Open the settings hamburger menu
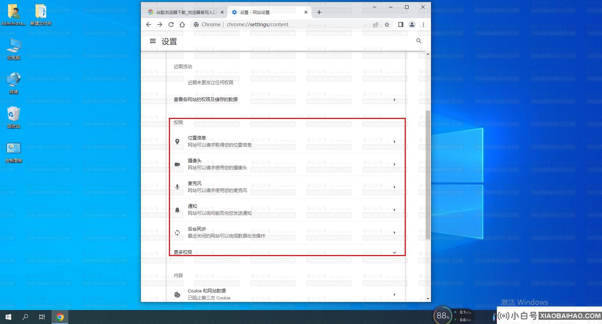 pos(153,41)
